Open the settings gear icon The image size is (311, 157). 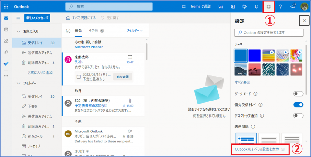pos(268,6)
